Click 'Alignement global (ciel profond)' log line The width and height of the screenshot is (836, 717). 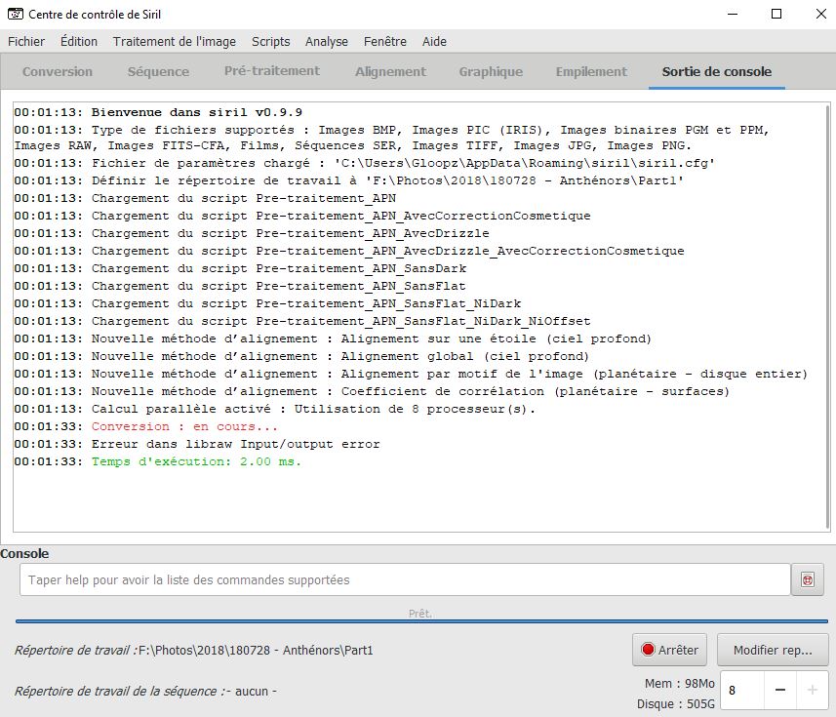tap(301, 356)
